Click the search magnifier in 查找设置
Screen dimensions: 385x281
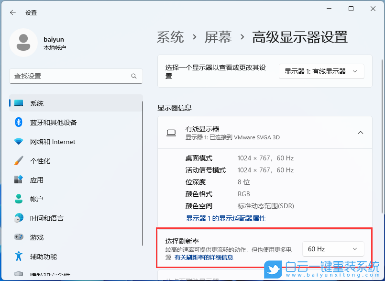(x=134, y=76)
